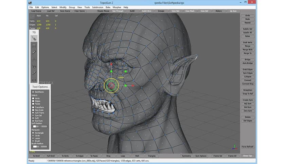Check the Faces selection checkbox
The image size is (284, 164).
(x=33, y=104)
